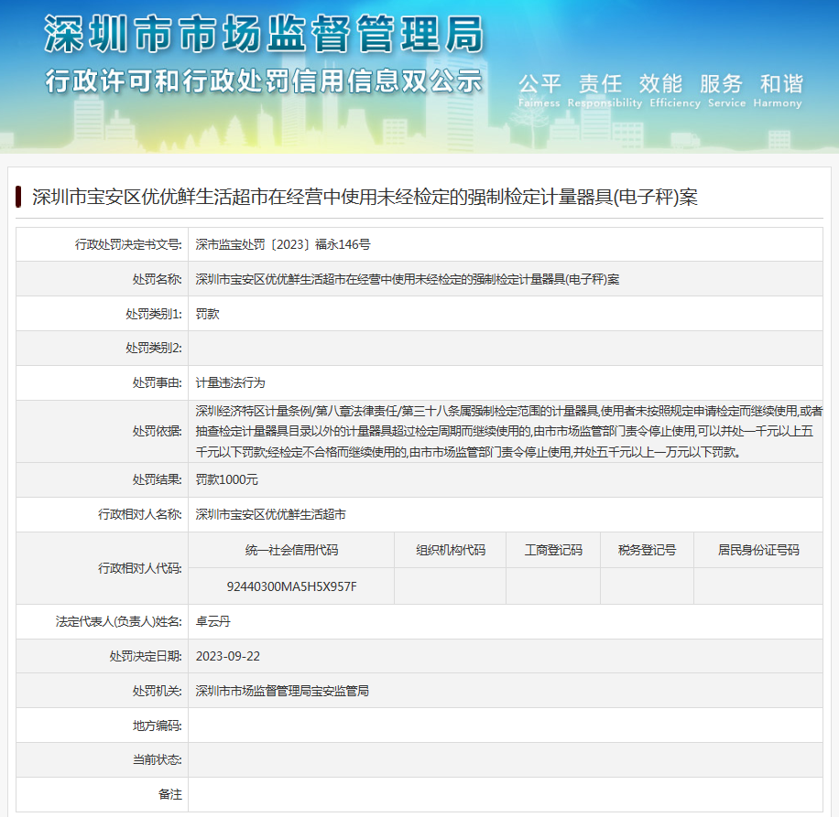The width and height of the screenshot is (839, 817).
Task: Click the 处罚类别2 label
Action: (x=154, y=348)
